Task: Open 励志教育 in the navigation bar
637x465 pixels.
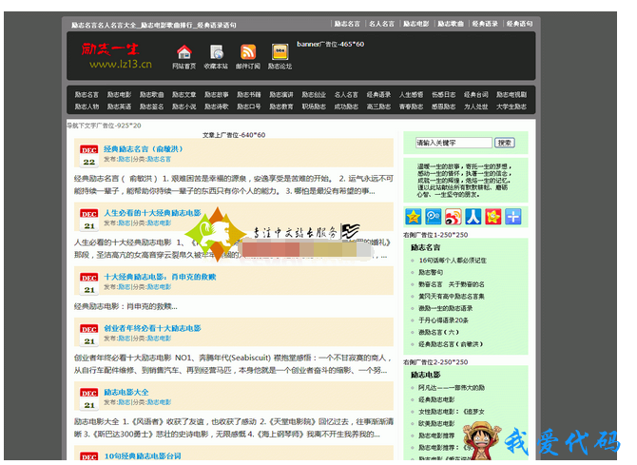Action: click(281, 107)
